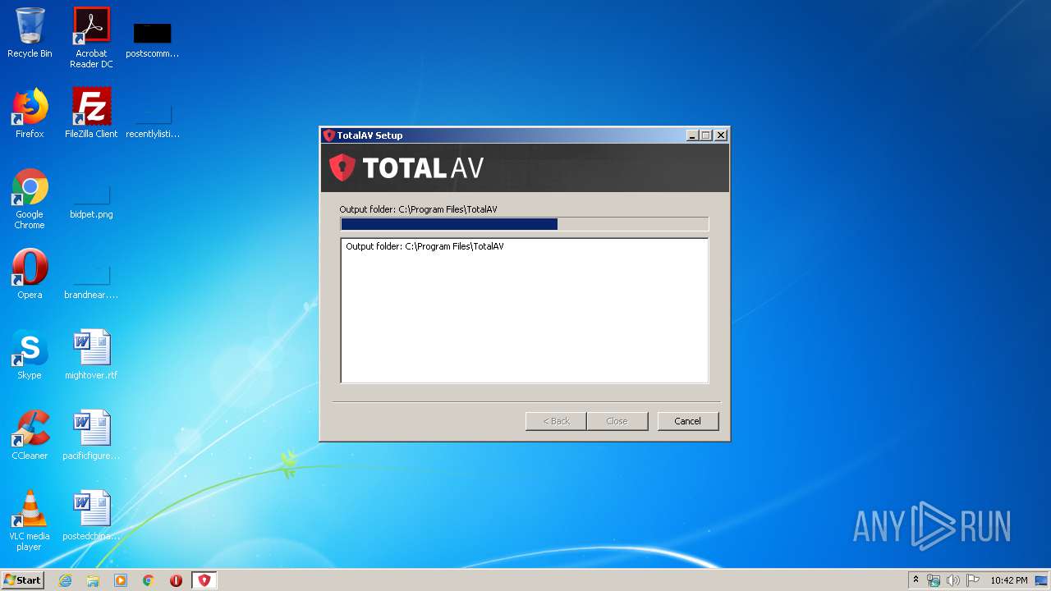Cancel the TotalAV installation
Screen dimensions: 1051x591
(x=687, y=421)
